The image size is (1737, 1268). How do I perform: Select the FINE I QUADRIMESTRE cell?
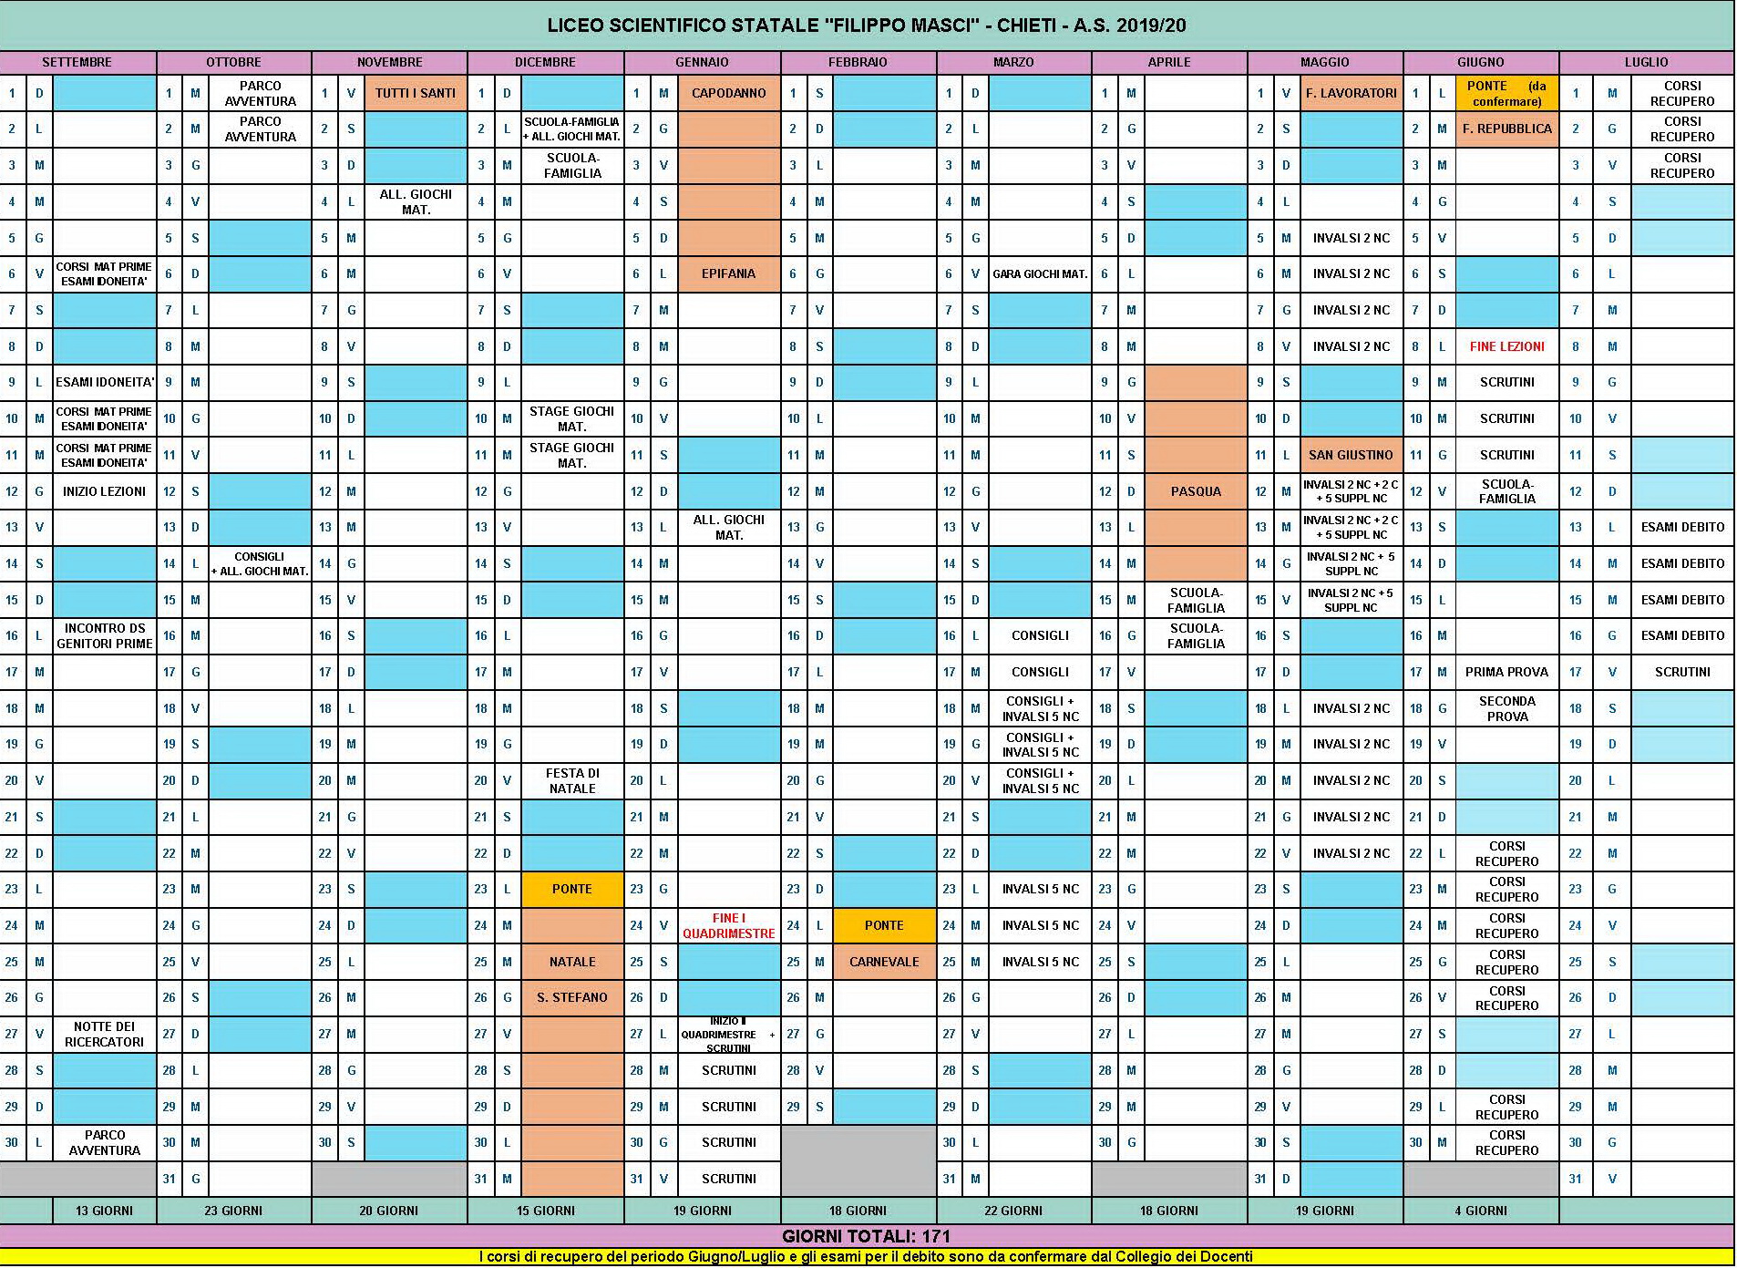point(729,925)
